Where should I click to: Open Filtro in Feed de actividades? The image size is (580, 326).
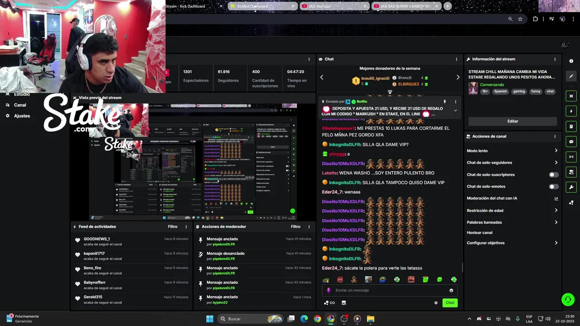click(173, 227)
